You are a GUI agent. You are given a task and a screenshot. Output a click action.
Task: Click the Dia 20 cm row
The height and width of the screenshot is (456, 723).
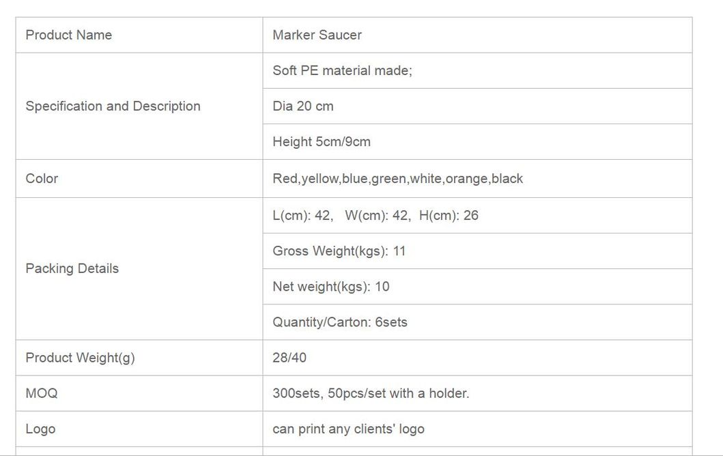pyautogui.click(x=303, y=106)
